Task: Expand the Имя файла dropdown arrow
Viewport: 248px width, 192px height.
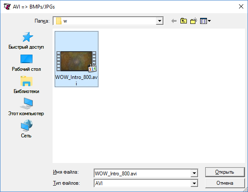Action: 194,173
